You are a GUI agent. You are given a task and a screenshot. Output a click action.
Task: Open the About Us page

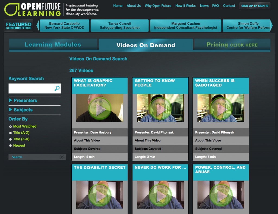tap(134, 6)
